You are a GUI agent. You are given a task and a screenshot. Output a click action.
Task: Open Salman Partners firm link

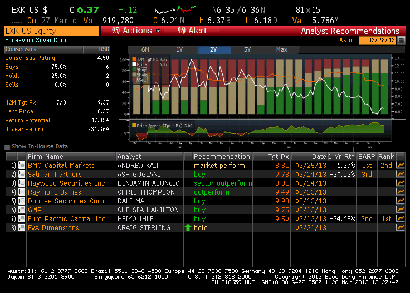(x=55, y=174)
